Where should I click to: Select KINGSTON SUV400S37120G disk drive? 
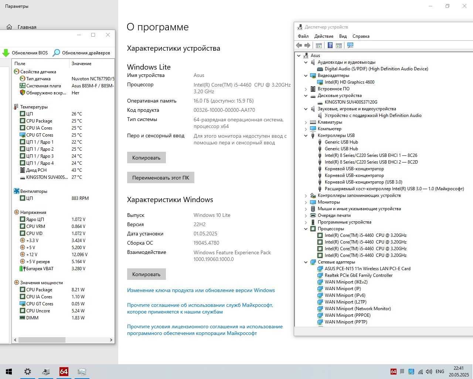tap(351, 102)
